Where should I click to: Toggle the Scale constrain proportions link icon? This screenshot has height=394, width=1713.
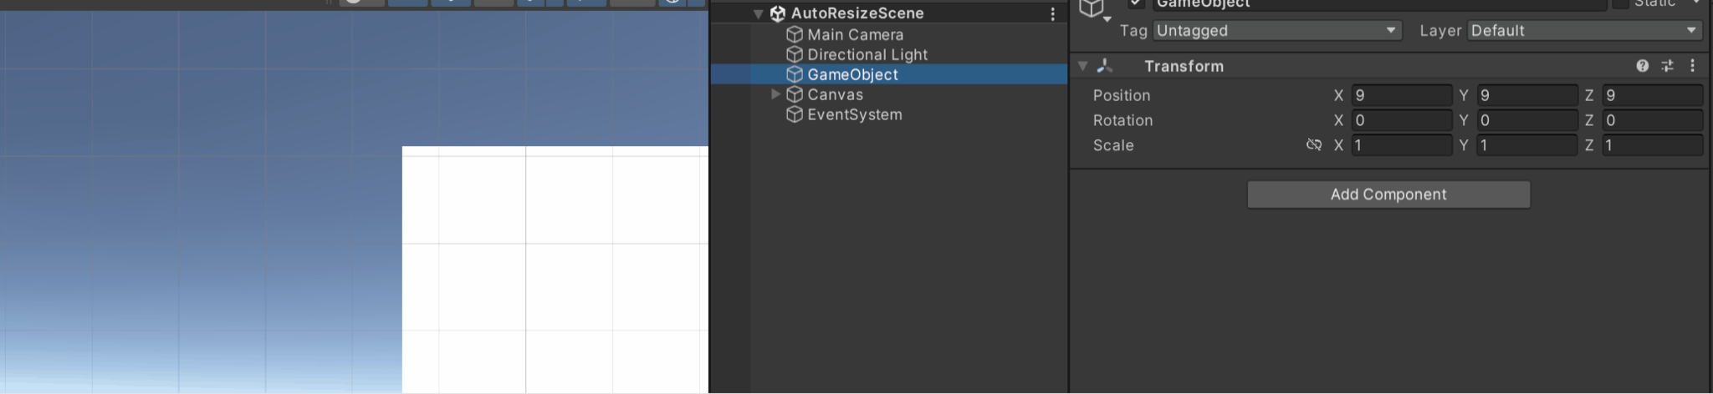1314,145
